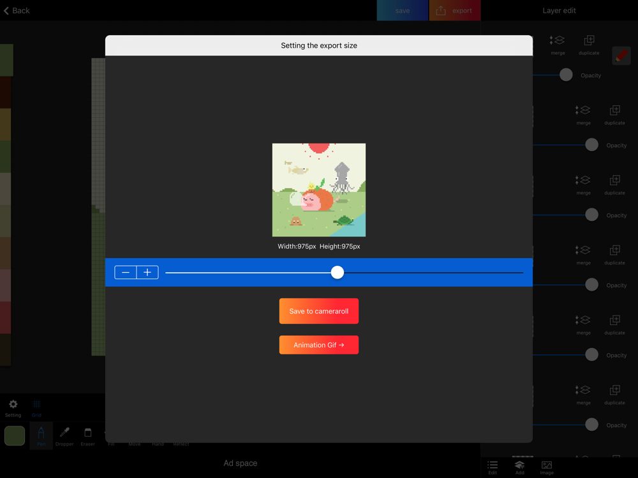
Task: Click the export button in top bar
Action: click(454, 10)
